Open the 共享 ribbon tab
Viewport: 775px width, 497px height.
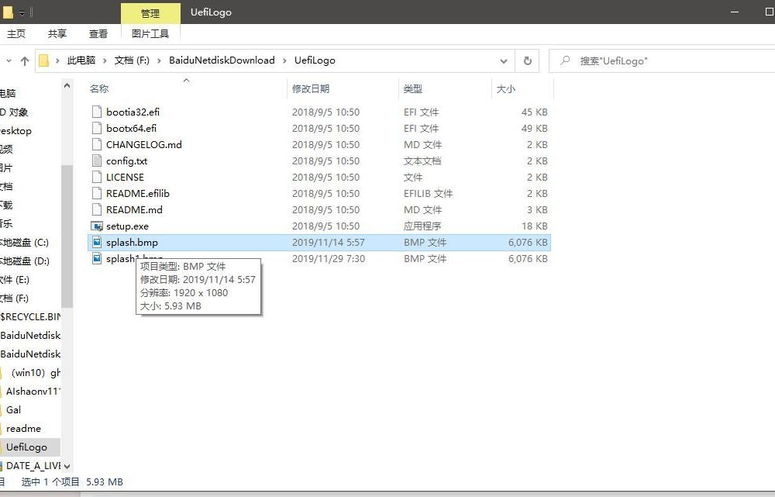(x=57, y=33)
